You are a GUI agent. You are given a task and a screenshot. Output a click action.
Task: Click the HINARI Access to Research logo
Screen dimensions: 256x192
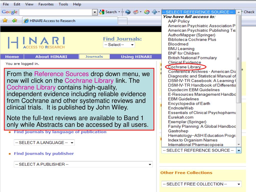(36, 42)
